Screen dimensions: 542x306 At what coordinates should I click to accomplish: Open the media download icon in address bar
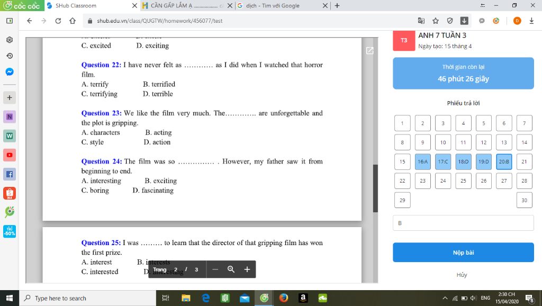pyautogui.click(x=464, y=21)
